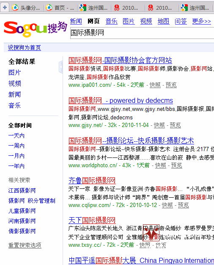
Task: Limit results to 一周内
Action: pyautogui.click(x=16, y=146)
